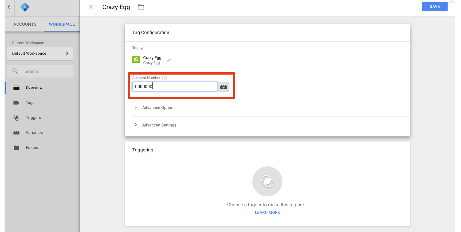
Task: Click the Folders icon in sidebar
Action: coord(17,148)
